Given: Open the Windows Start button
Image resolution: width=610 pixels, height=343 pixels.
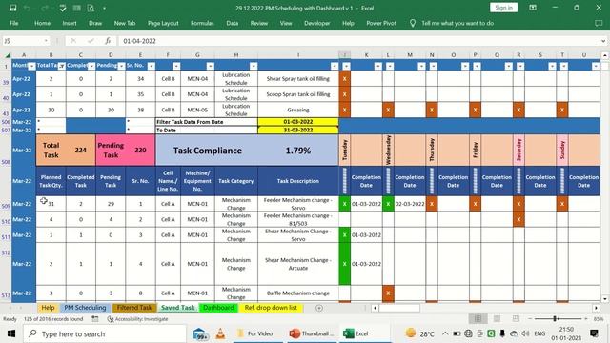Looking at the screenshot, I should pyautogui.click(x=11, y=333).
